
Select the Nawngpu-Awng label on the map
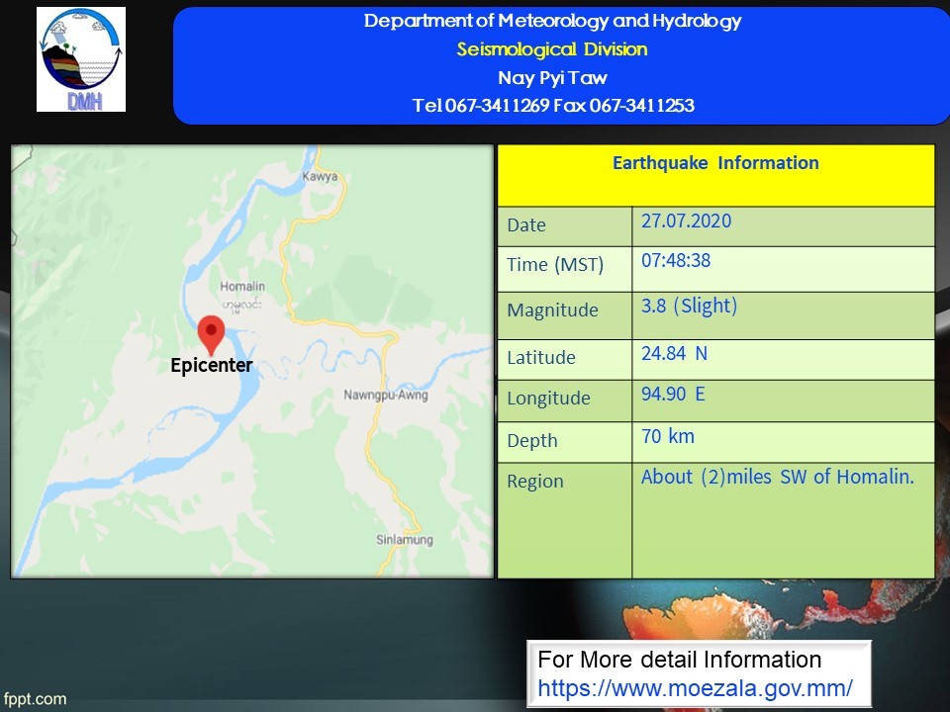[385, 396]
